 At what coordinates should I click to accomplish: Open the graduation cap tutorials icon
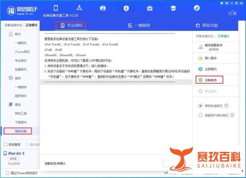pos(173,8)
